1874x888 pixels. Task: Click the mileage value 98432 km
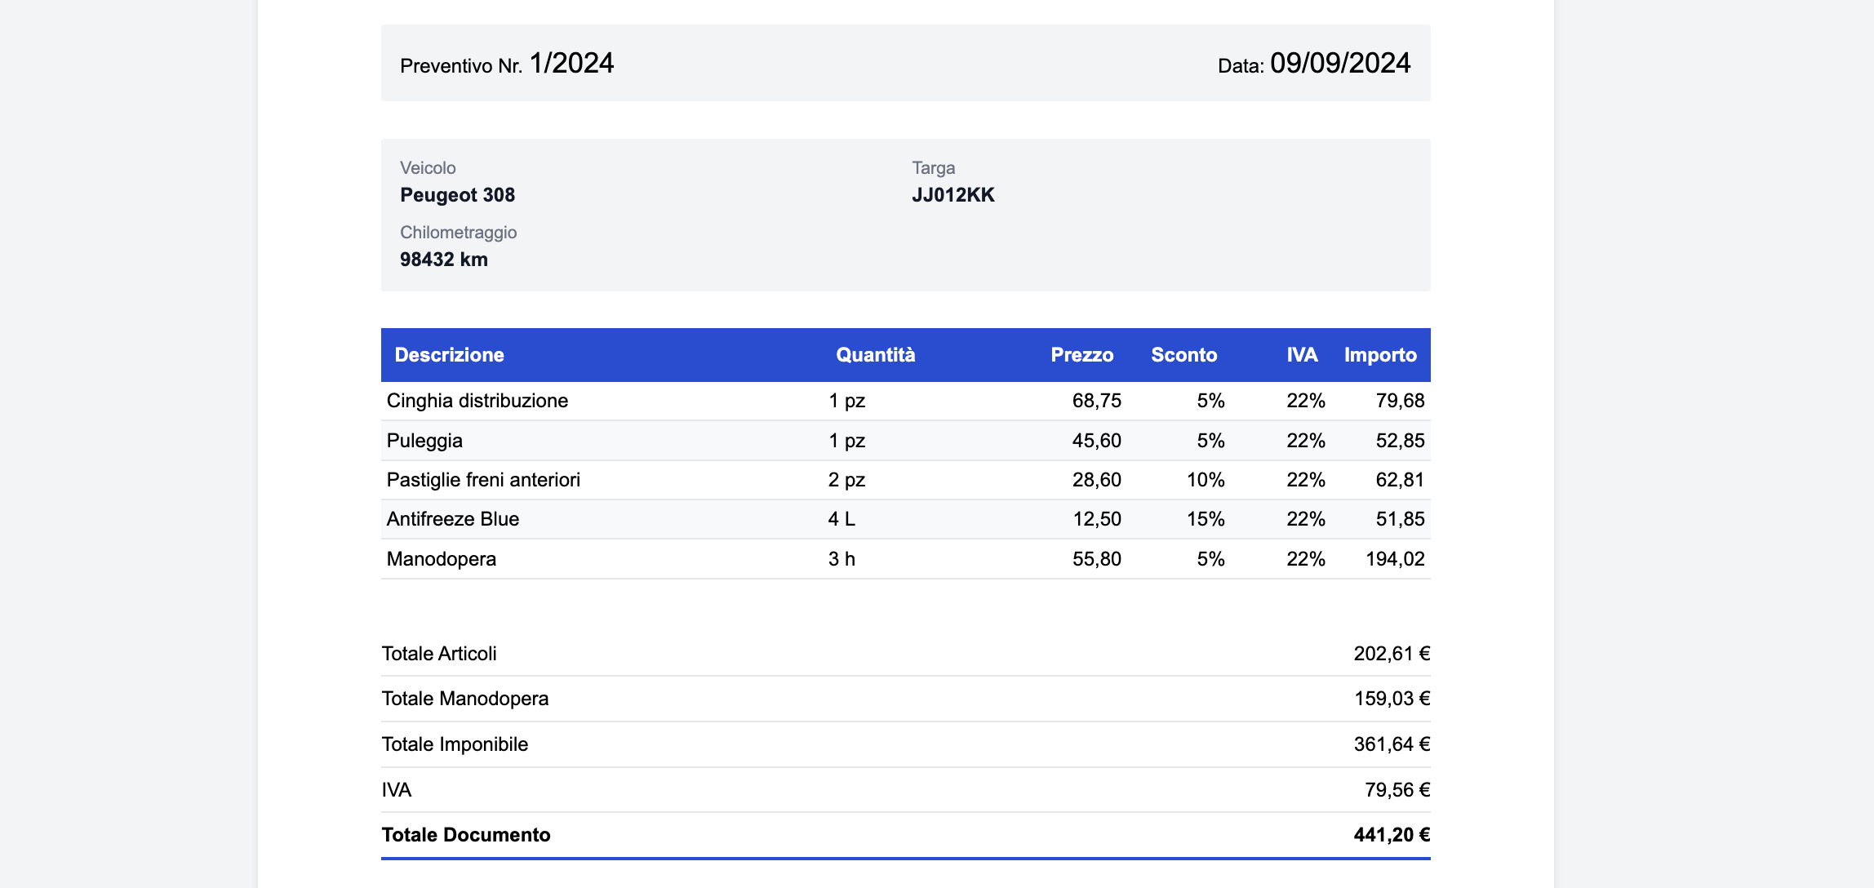click(x=444, y=260)
